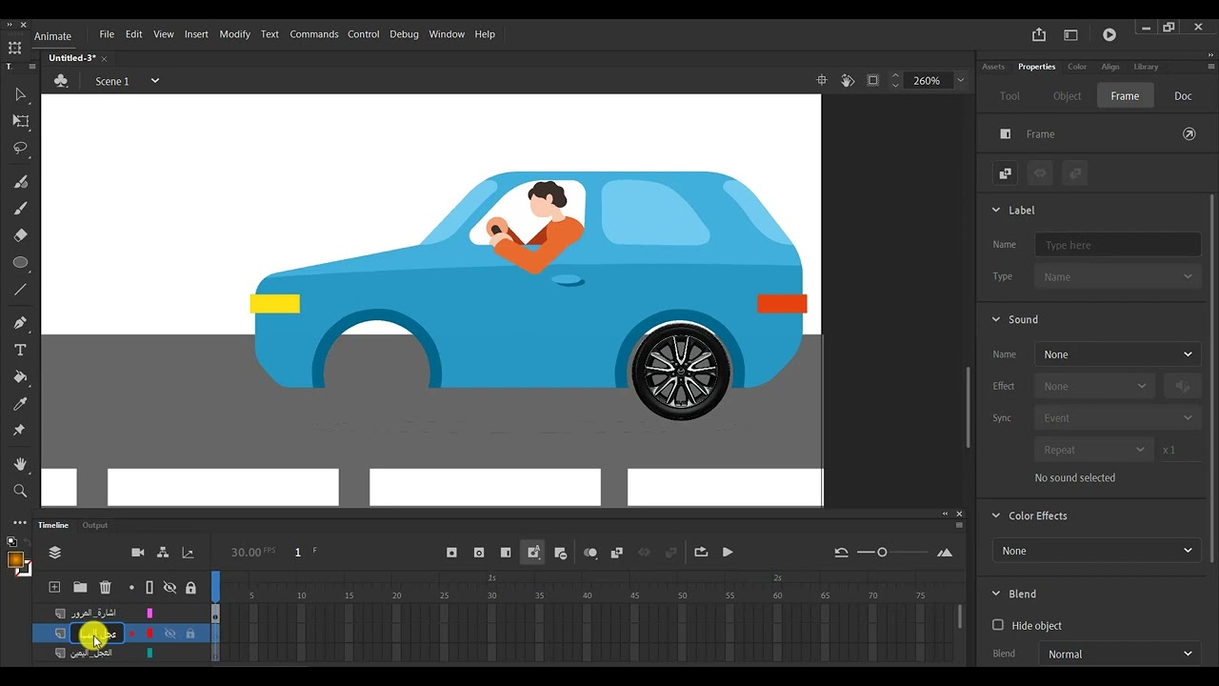This screenshot has width=1219, height=686.
Task: Collapse the Label section
Action: tap(996, 210)
